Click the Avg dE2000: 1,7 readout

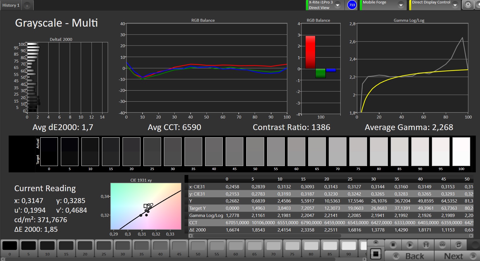[x=63, y=127]
